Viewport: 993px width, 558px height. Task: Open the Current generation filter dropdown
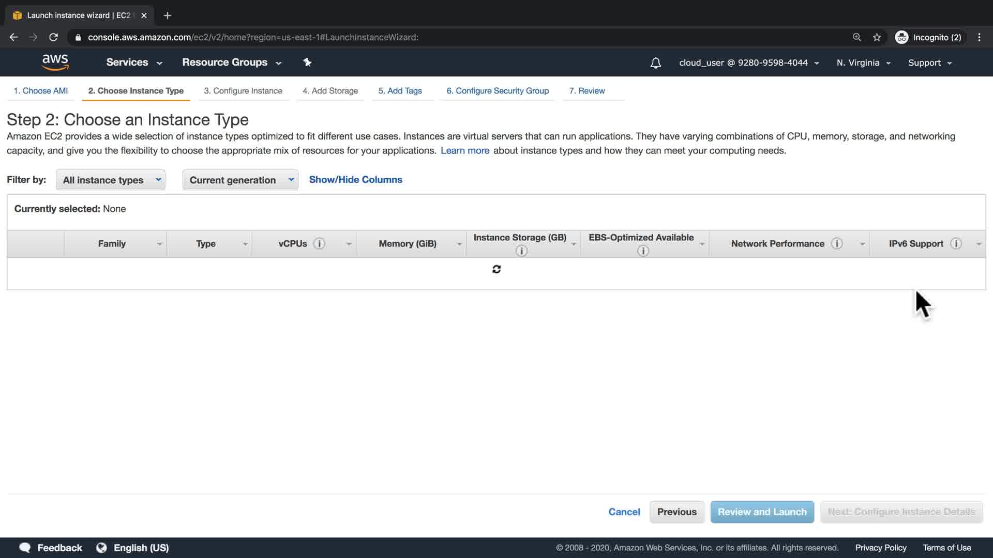tap(240, 180)
